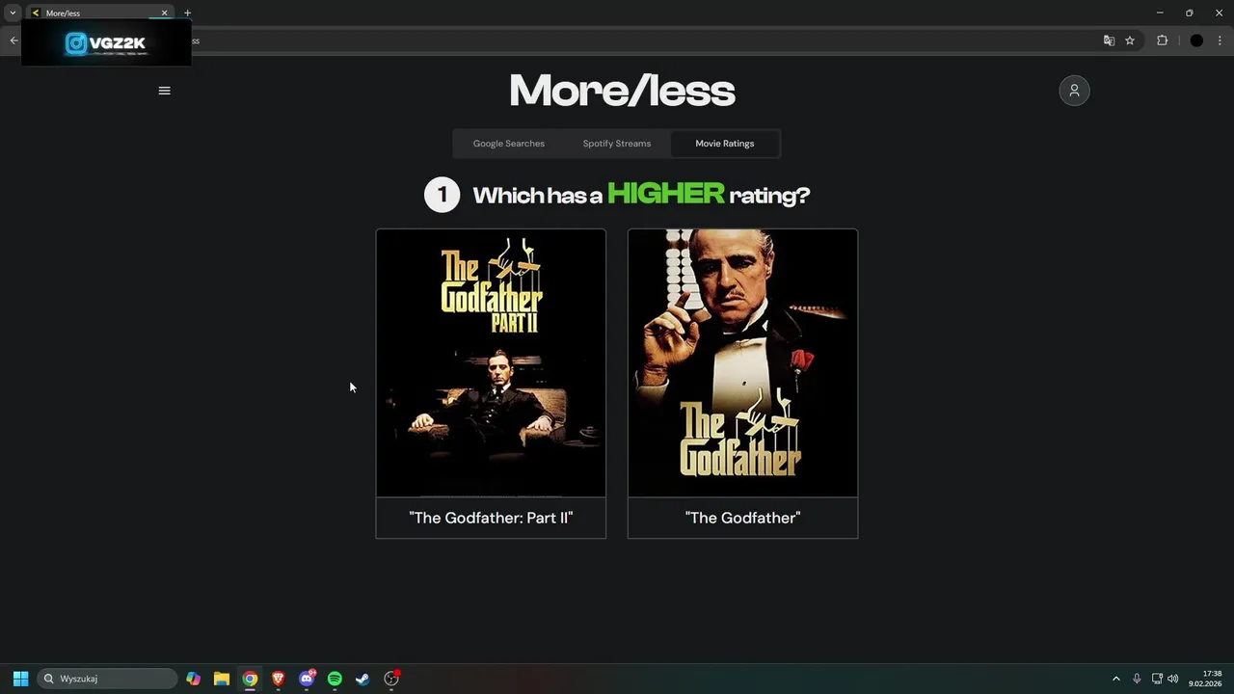This screenshot has width=1234, height=694.
Task: Click the More/less site logo
Action: coord(622,91)
